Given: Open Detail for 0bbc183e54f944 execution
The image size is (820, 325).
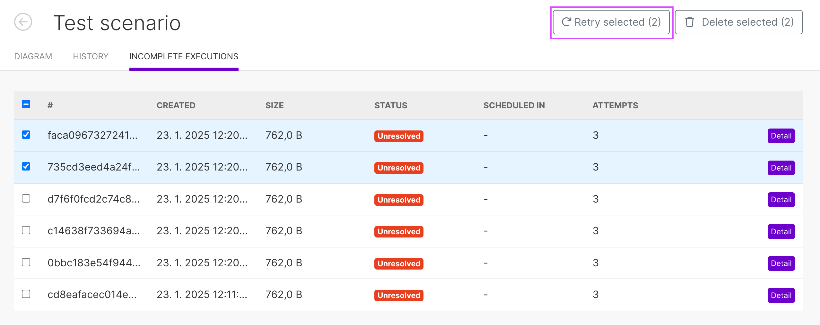Looking at the screenshot, I should 781,263.
